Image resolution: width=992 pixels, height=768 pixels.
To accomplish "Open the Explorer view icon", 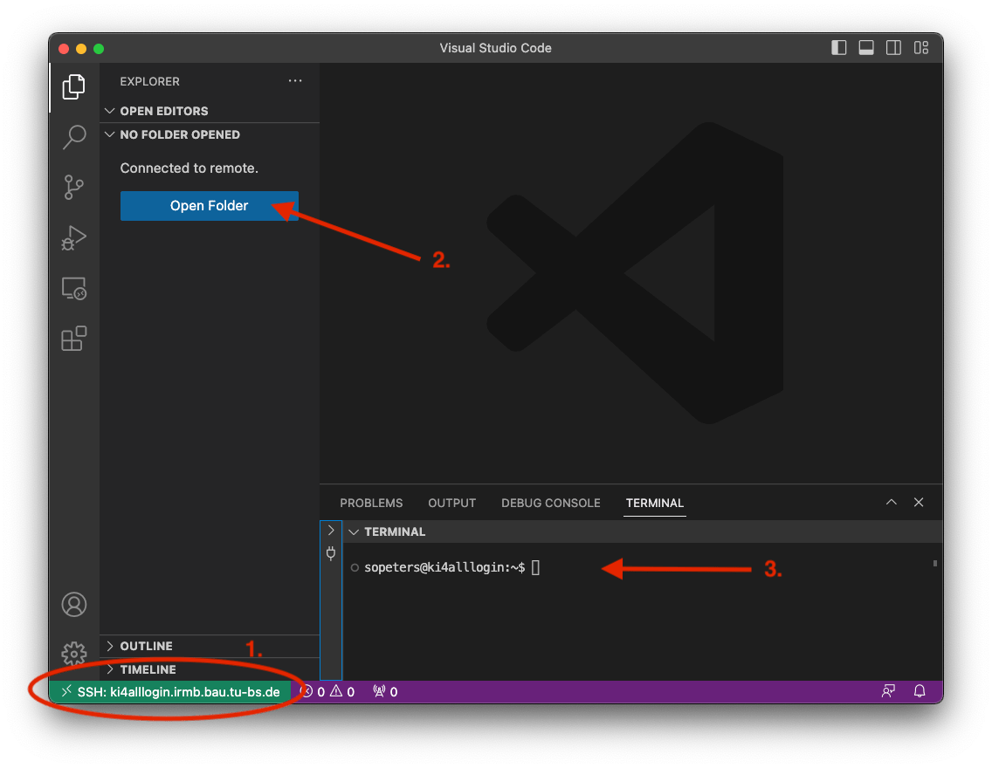I will 74,86.
